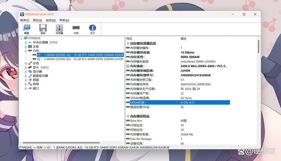The height and width of the screenshot is (161, 281).
Task: Open the 传感器 thermometer sensor icon
Action: [x=60, y=29]
